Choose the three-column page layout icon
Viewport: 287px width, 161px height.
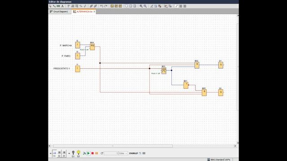point(135,6)
